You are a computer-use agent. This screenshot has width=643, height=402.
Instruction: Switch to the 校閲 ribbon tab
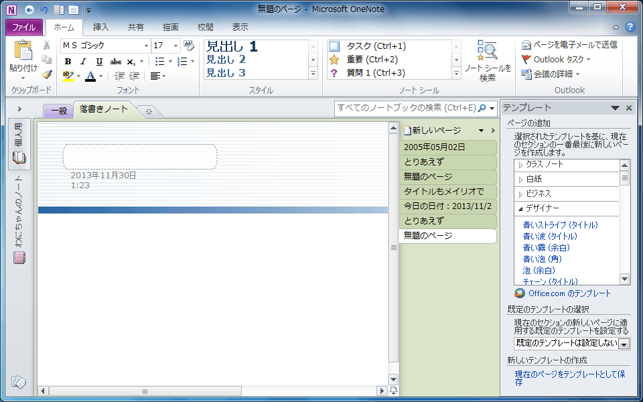pyautogui.click(x=206, y=27)
